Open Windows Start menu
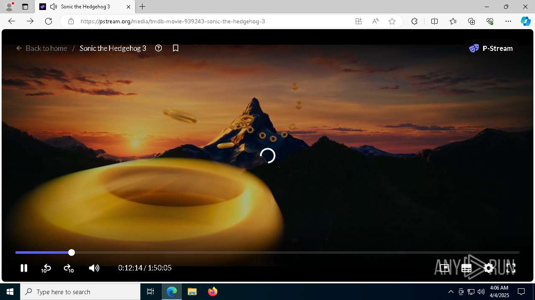Image resolution: width=535 pixels, height=300 pixels. click(10, 292)
